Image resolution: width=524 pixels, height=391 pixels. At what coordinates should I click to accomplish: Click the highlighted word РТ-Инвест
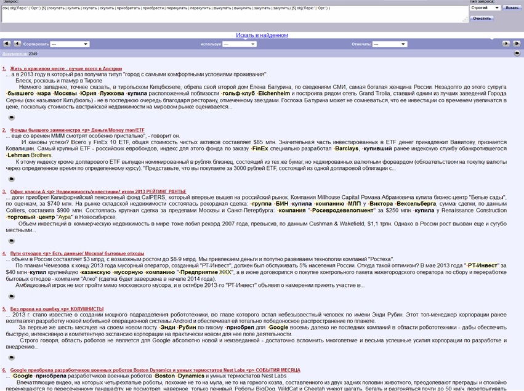482,265
